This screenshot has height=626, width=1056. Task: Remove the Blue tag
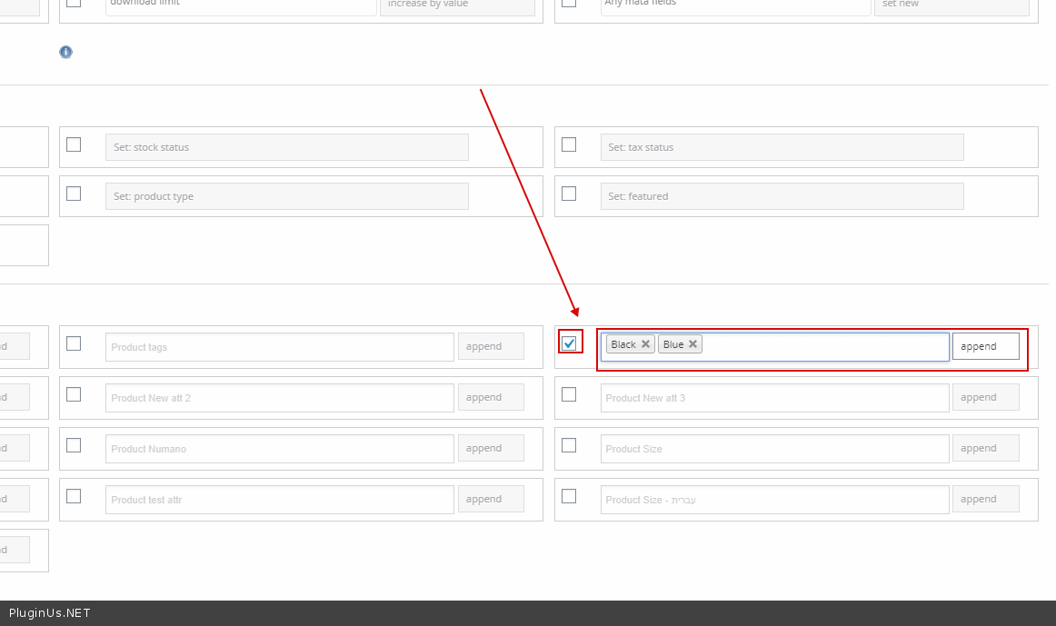tap(692, 344)
